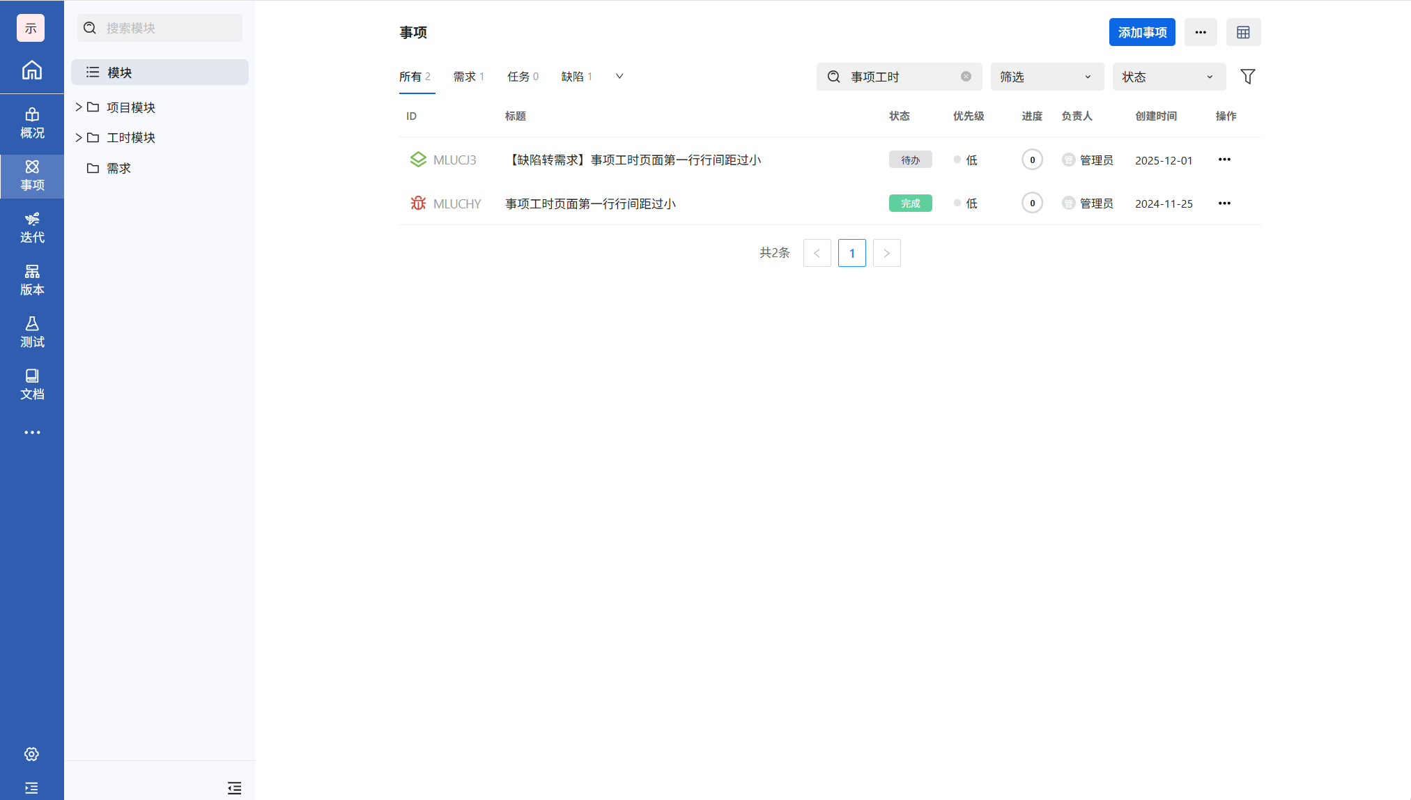Viewport: 1411px width, 800px height.
Task: Switch to the 缺陷 tab
Action: (x=576, y=77)
